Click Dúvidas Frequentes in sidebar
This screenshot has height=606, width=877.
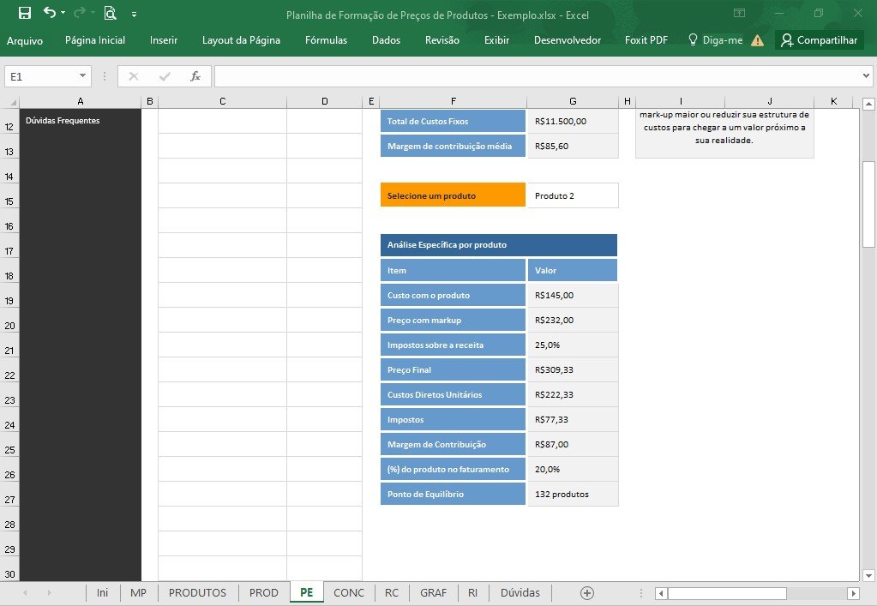[63, 120]
